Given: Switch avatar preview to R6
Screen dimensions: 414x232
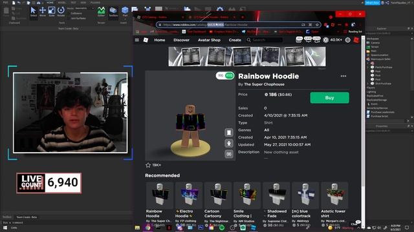Looking at the screenshot, I should pos(221,75).
